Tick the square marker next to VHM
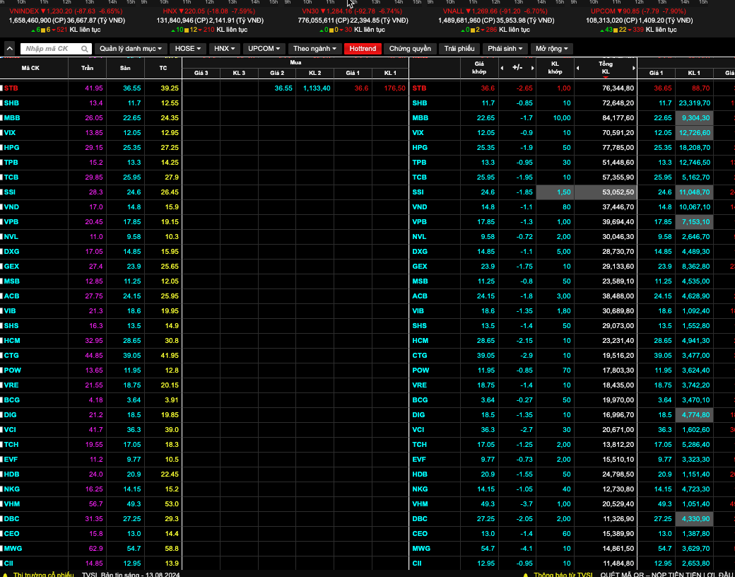This screenshot has height=577, width=735. [x=1, y=504]
